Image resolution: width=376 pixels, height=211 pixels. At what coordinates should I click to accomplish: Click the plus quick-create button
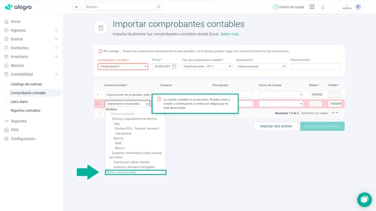pos(76,7)
